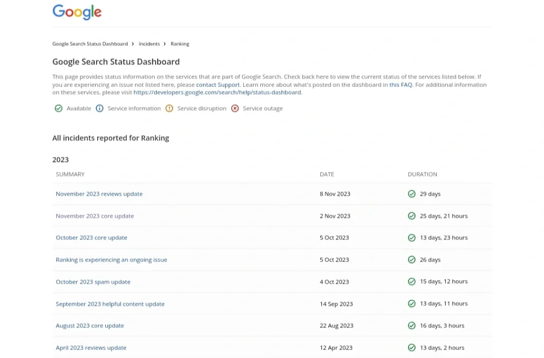Click the SUMMARY column header
The height and width of the screenshot is (358, 544).
click(70, 174)
